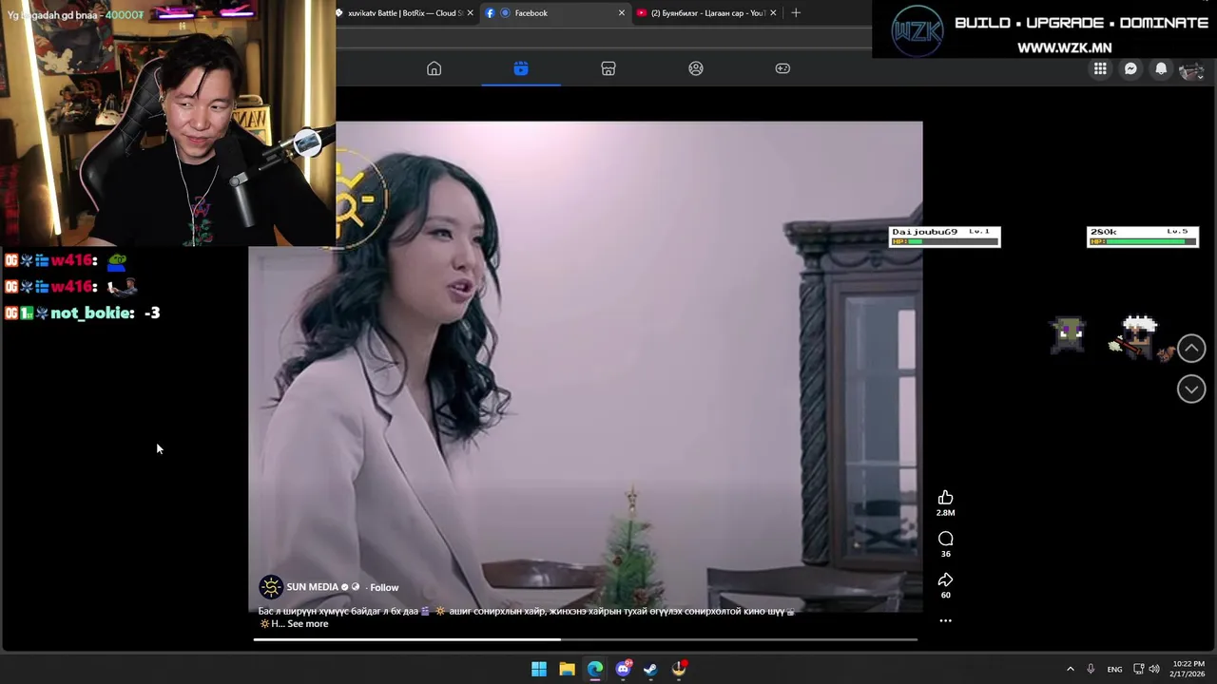
Task: Open Facebook Messenger icon
Action: click(1130, 68)
